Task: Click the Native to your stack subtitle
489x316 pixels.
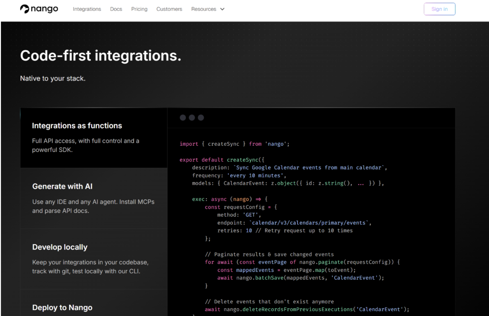Action: (x=53, y=79)
